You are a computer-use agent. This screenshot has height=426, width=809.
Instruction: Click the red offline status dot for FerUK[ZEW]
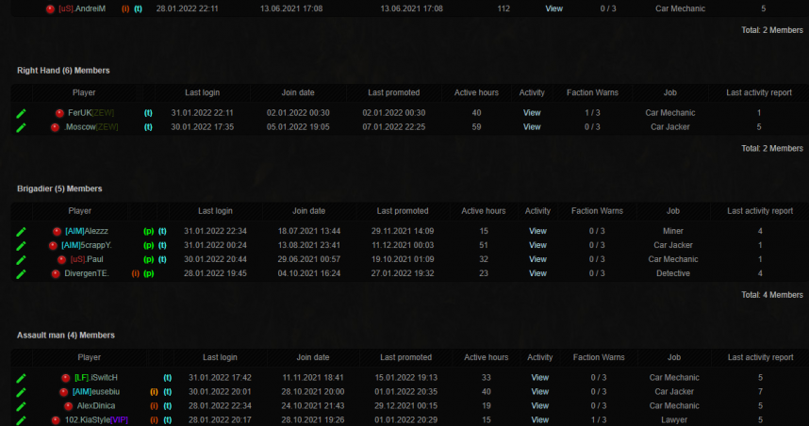coord(59,113)
